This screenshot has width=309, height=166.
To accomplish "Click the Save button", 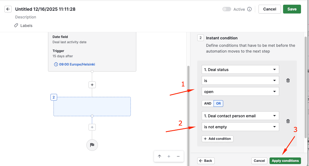I will pyautogui.click(x=292, y=9).
